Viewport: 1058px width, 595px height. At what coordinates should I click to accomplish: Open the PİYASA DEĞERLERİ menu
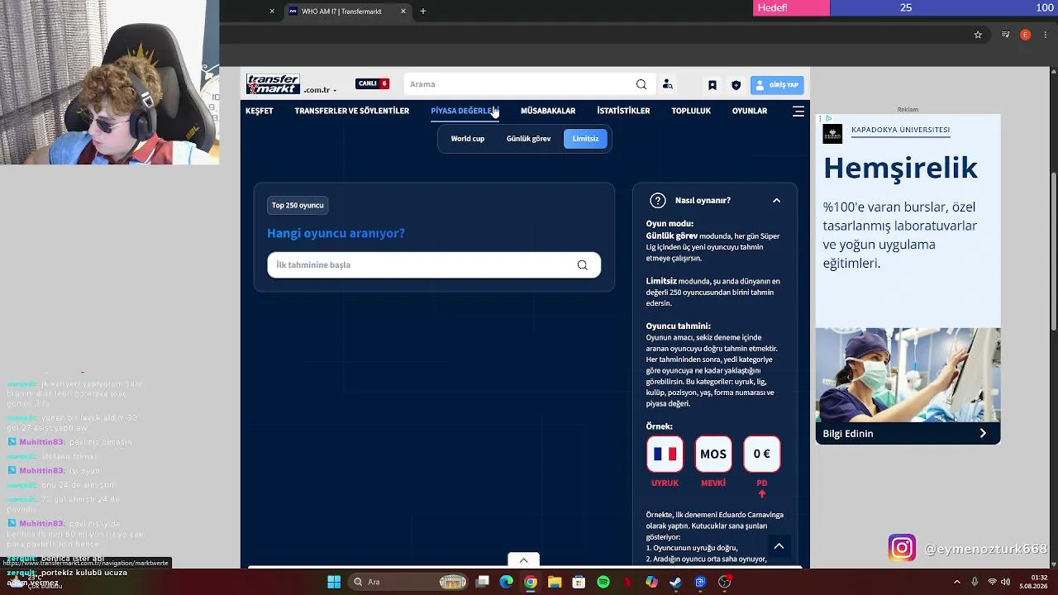click(465, 111)
